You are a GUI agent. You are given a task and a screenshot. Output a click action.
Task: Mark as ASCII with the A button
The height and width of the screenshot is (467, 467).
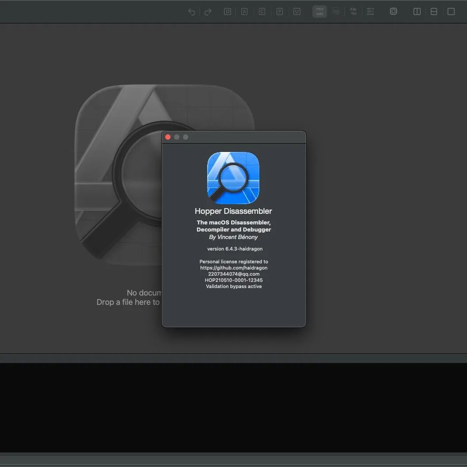pyautogui.click(x=244, y=11)
